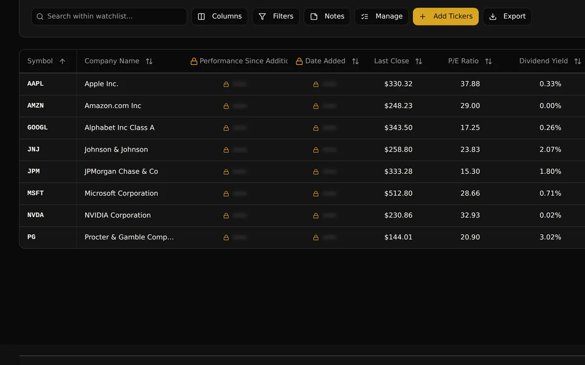The width and height of the screenshot is (585, 365).
Task: Click the sort arrows beside Date Added
Action: 355,61
